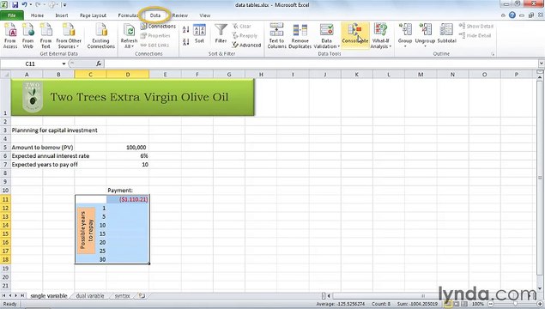Click Remove Duplicates
Screen dimensions: 545x309
(x=300, y=35)
